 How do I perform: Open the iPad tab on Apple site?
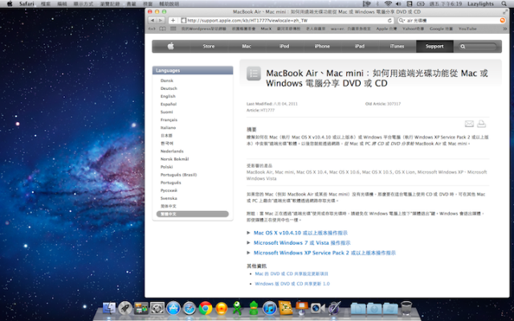tap(360, 47)
